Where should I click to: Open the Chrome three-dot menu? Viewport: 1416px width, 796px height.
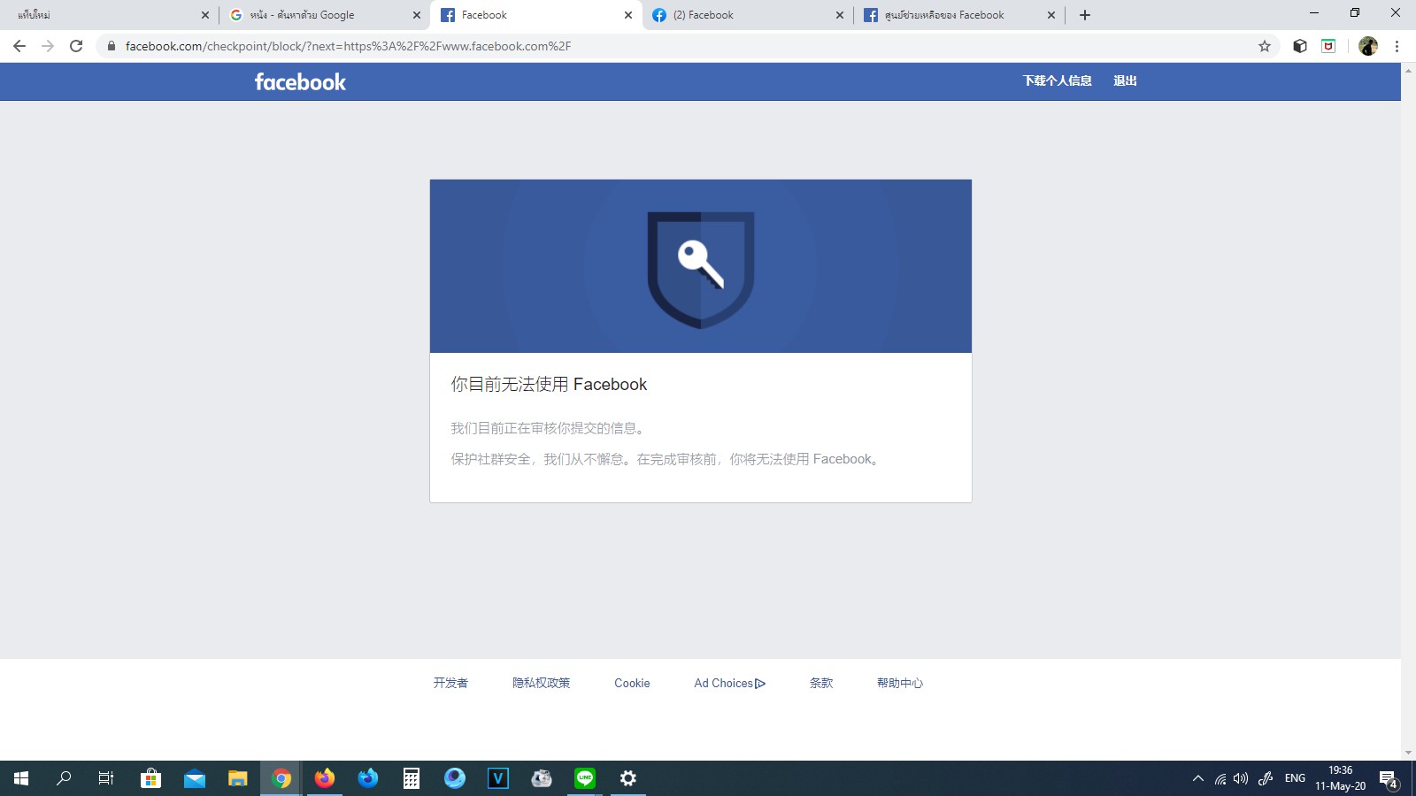coord(1397,46)
